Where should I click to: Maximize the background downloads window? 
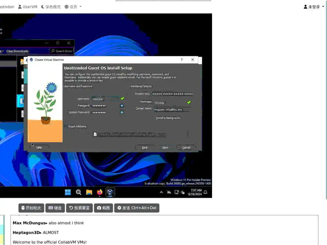(x=58, y=43)
